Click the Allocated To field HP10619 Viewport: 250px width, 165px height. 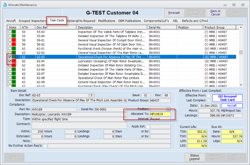coord(160,114)
